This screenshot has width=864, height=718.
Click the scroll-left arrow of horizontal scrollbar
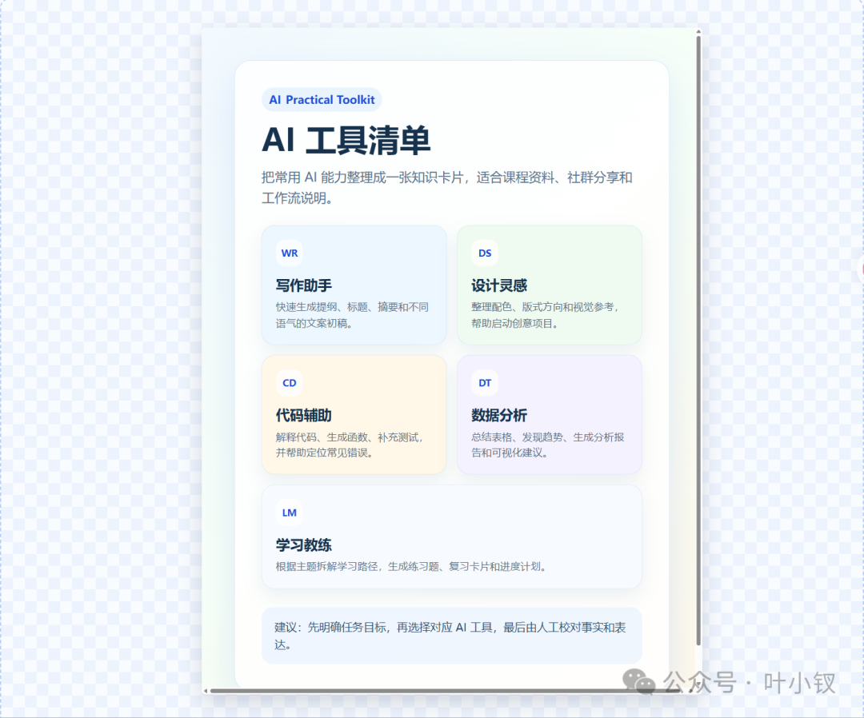coord(206,691)
